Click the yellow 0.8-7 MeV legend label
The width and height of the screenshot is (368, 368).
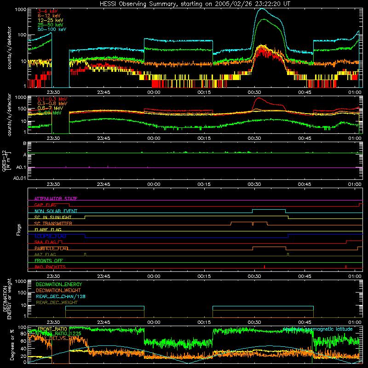pos(50,108)
